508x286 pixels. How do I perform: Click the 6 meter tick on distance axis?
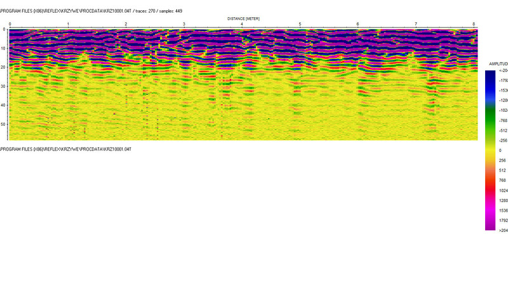click(x=358, y=24)
